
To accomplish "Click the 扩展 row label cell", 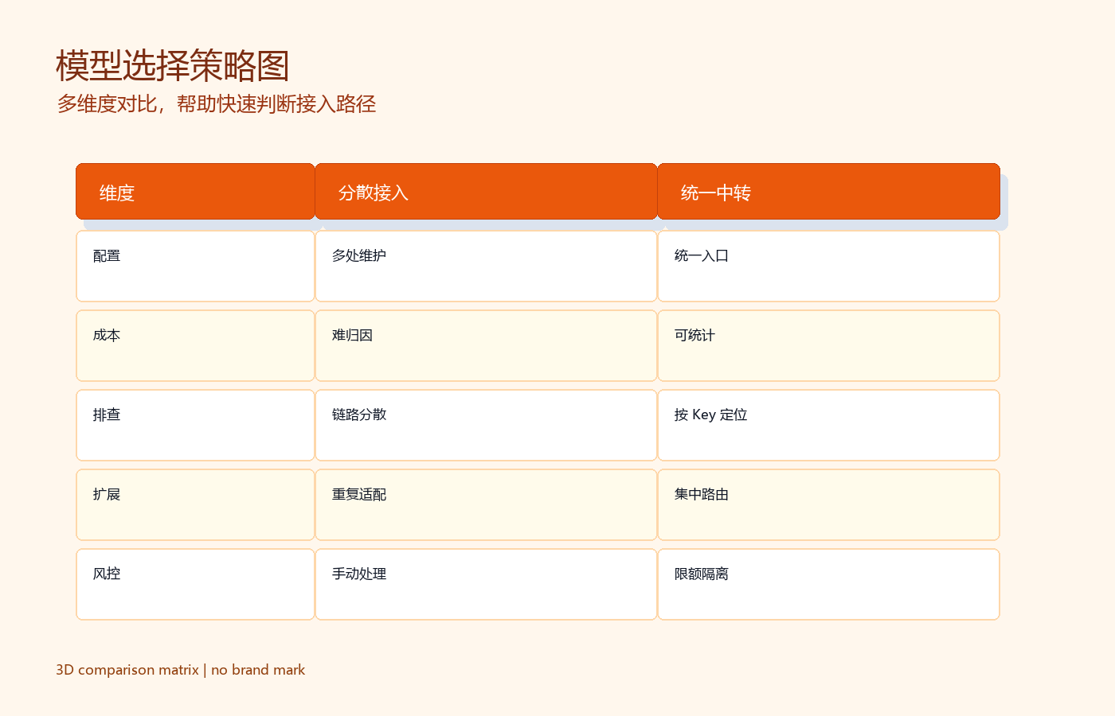I will tap(195, 504).
